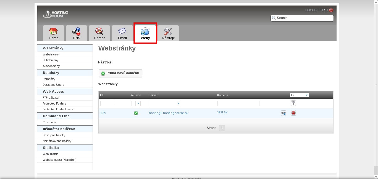Click the Search input field
This screenshot has height=179, width=378.
point(304,18)
